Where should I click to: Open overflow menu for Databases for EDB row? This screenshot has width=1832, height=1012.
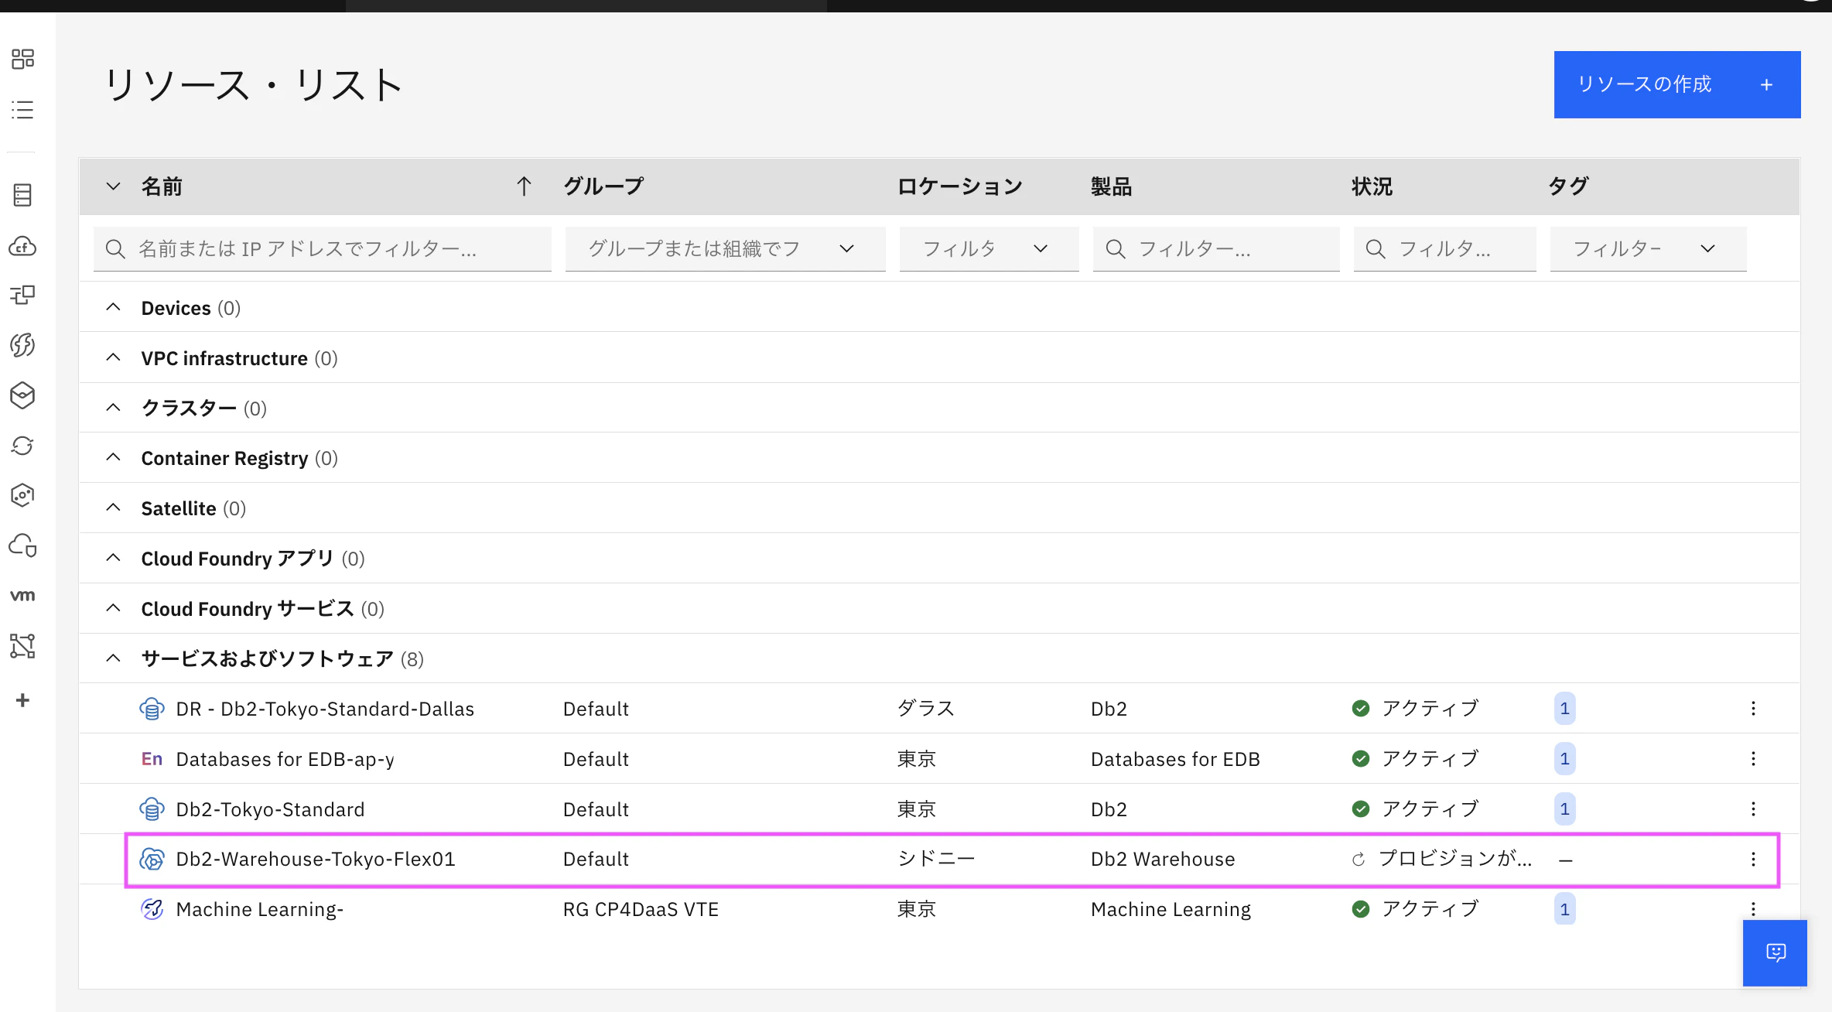point(1753,759)
